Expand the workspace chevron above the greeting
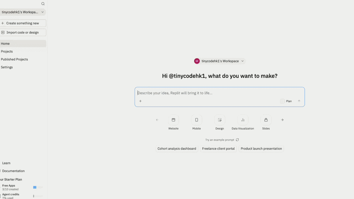Viewport: 354px width, 199px height. [x=242, y=61]
